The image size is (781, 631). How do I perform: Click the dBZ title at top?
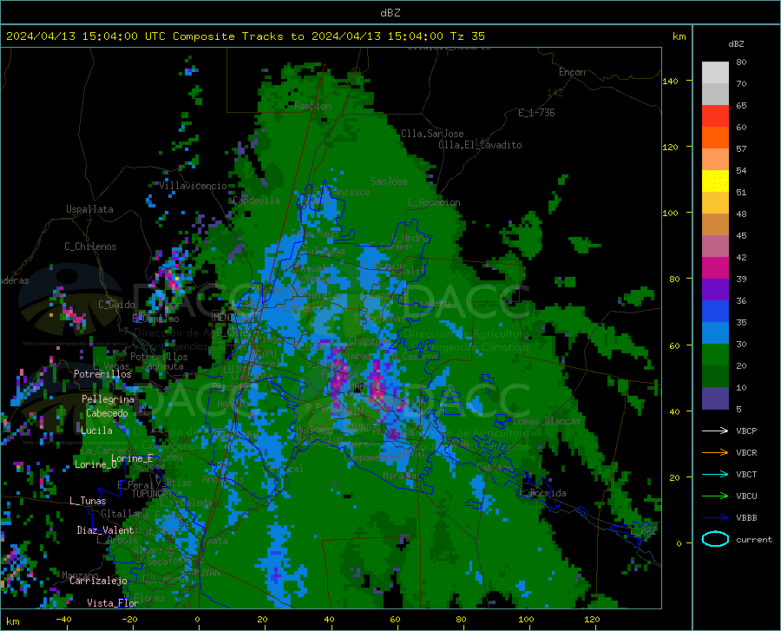(x=390, y=13)
